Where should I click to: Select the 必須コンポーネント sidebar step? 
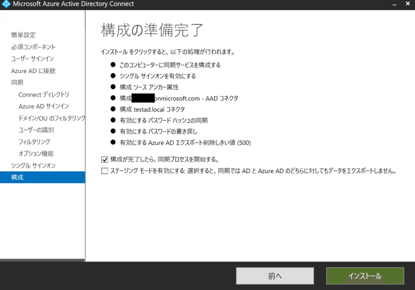click(33, 47)
